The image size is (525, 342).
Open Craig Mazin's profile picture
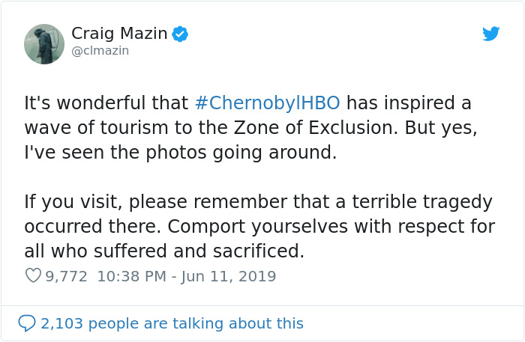[x=44, y=43]
